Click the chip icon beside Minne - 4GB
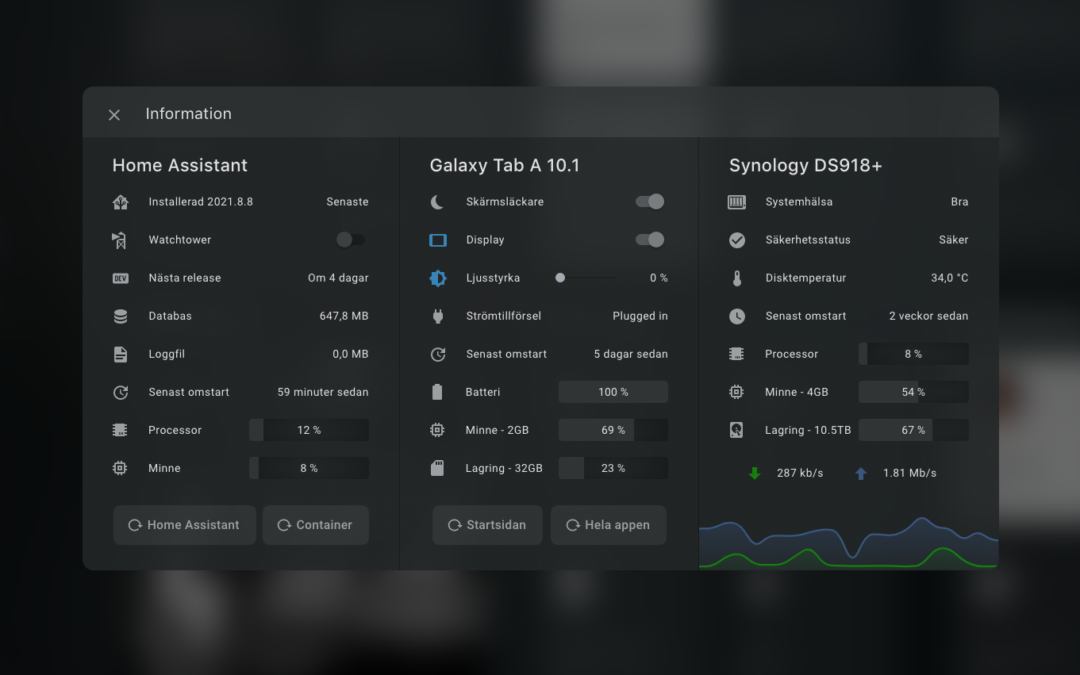 (737, 393)
